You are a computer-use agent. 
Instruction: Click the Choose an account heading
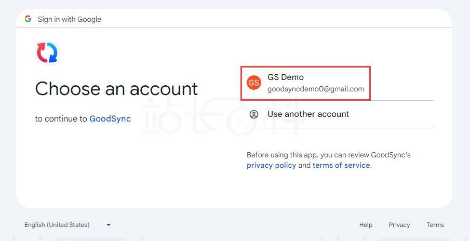(x=116, y=89)
